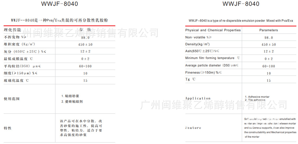Click '60-100' in the 平均粒径 row
Screen dimensions: 298x144
85,66
